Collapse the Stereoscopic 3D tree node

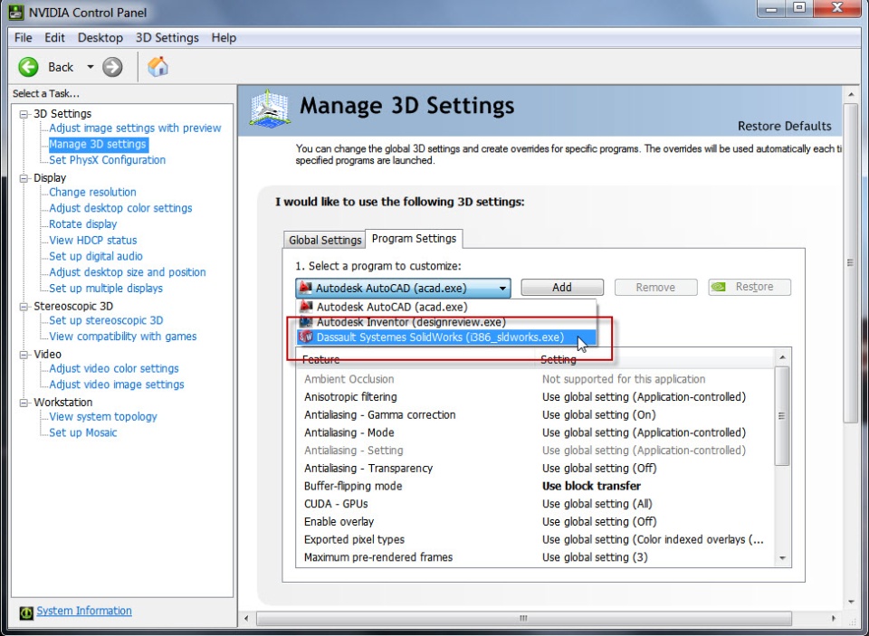tap(24, 307)
